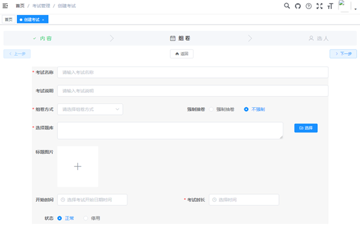Open the search magnifier icon
Screen dimensions: 360x252
(287, 6)
